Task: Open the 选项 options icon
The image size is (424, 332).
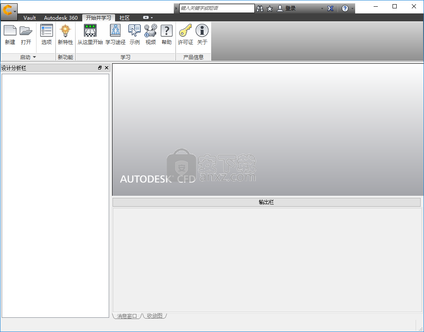Action: coord(47,31)
